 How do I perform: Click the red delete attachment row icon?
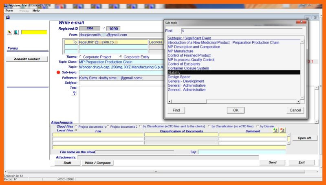click(x=282, y=130)
